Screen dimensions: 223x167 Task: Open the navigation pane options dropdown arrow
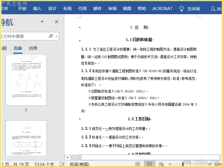[42, 22]
